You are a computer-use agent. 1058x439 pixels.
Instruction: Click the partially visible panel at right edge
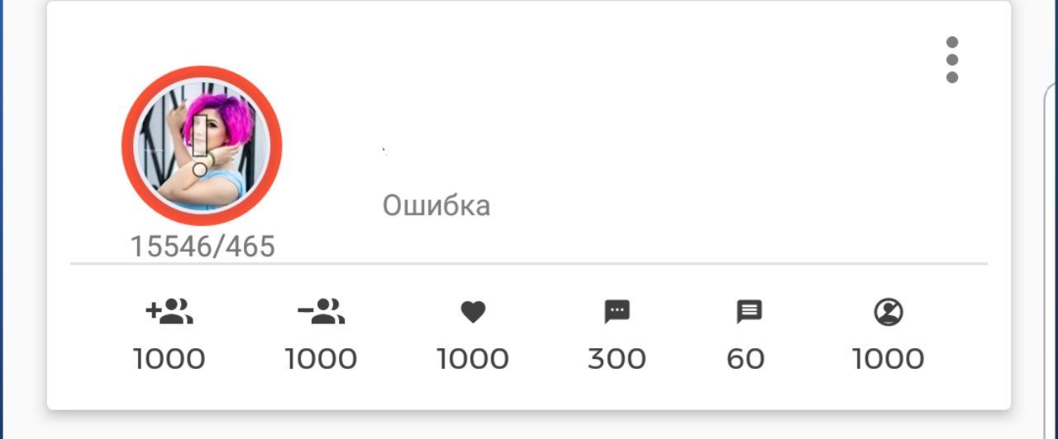tap(1051, 248)
